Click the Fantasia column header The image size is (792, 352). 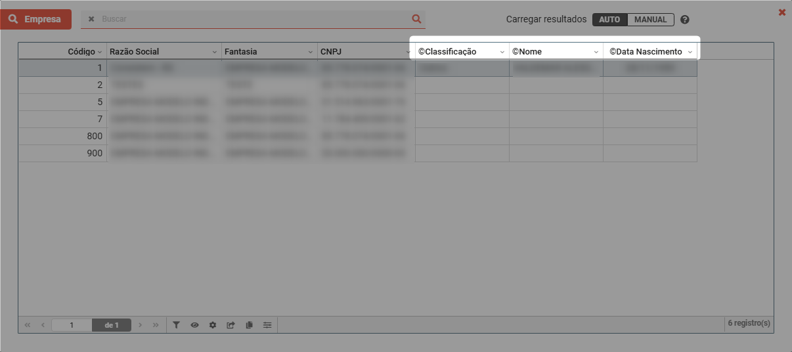coord(263,52)
